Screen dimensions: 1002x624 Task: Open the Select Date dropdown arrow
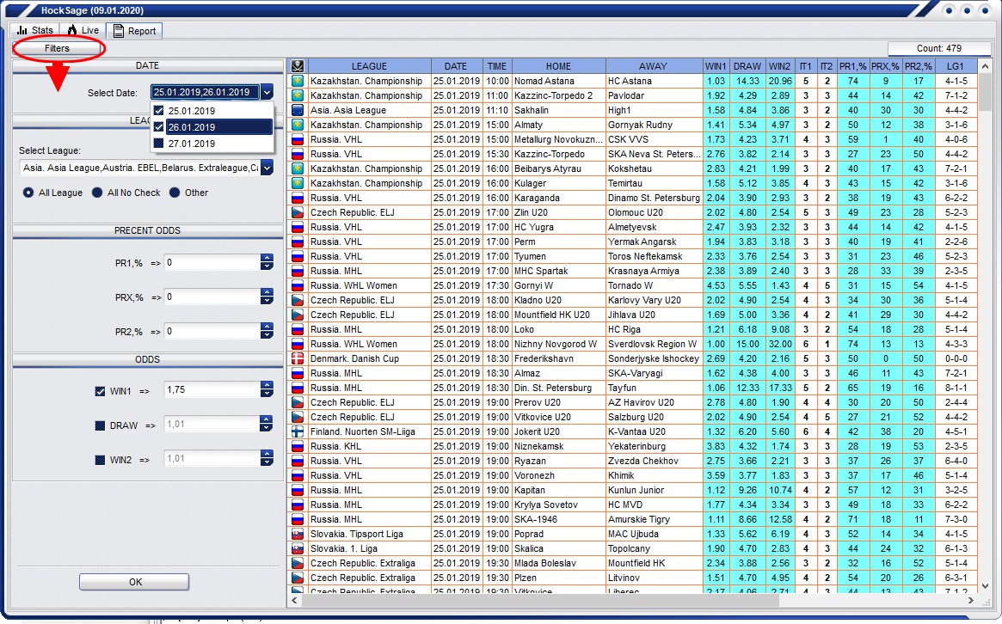(x=267, y=93)
